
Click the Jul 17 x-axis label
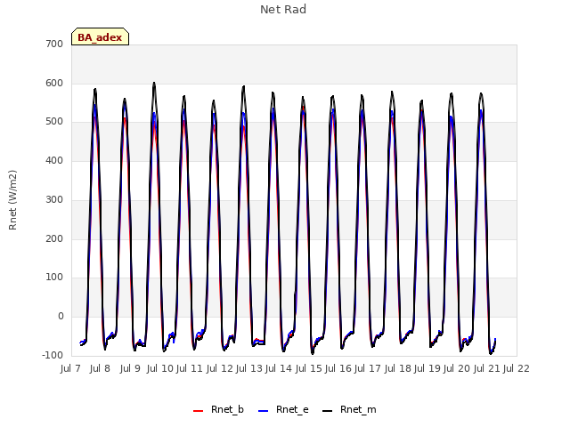pos(368,368)
